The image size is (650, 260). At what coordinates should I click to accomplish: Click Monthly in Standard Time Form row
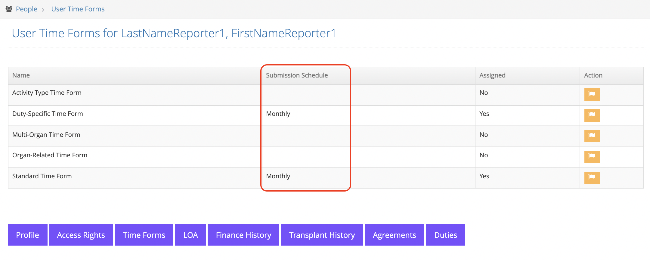pos(278,176)
